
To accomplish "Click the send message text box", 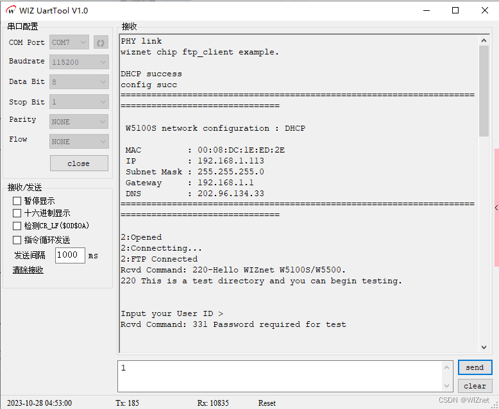I will [280, 376].
